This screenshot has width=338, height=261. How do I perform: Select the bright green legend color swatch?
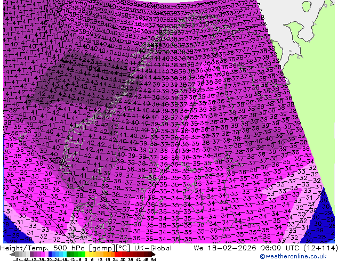point(83,254)
